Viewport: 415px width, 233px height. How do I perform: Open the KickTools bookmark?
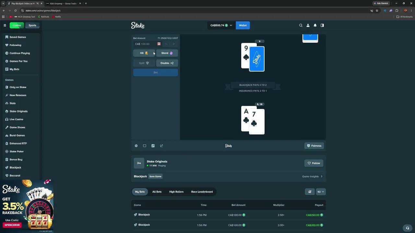tap(43, 17)
